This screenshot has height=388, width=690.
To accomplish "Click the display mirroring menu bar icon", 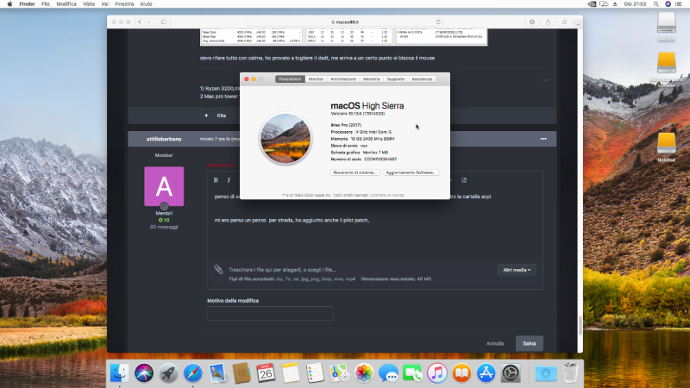I will coord(604,4).
